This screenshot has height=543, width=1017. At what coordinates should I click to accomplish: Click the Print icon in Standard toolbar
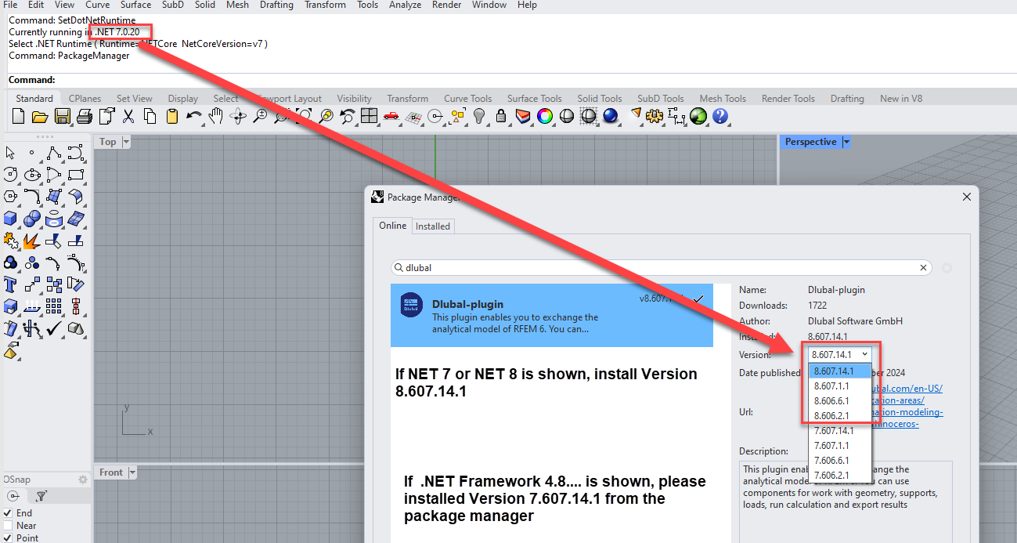coord(85,117)
